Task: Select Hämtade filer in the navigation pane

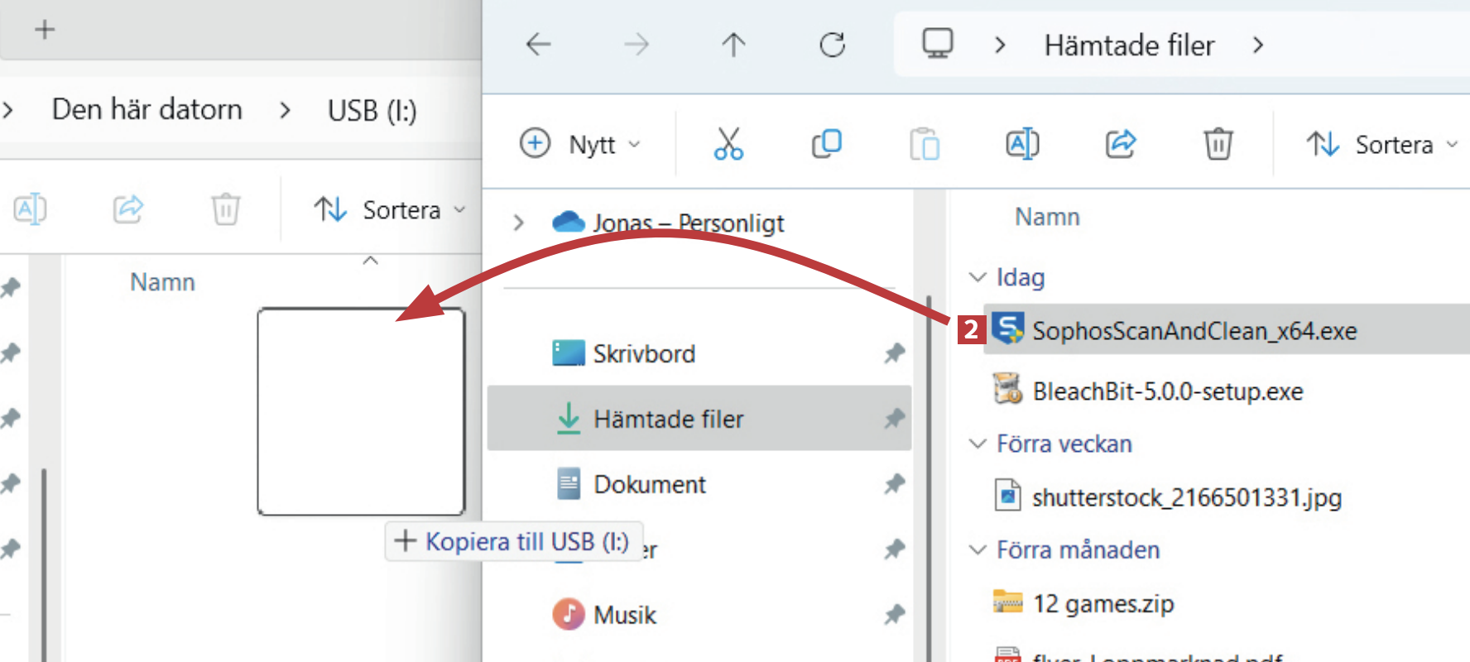Action: [668, 419]
